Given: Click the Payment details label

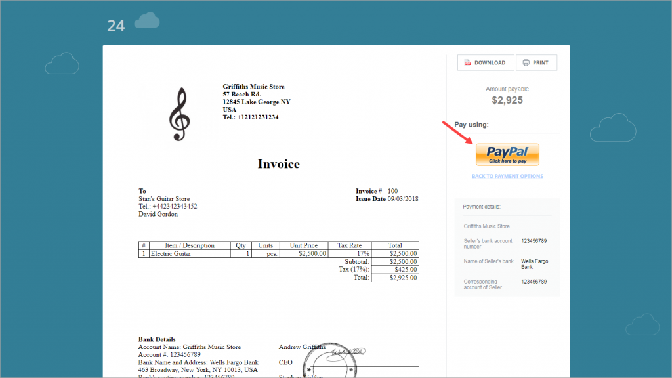Looking at the screenshot, I should 482,207.
